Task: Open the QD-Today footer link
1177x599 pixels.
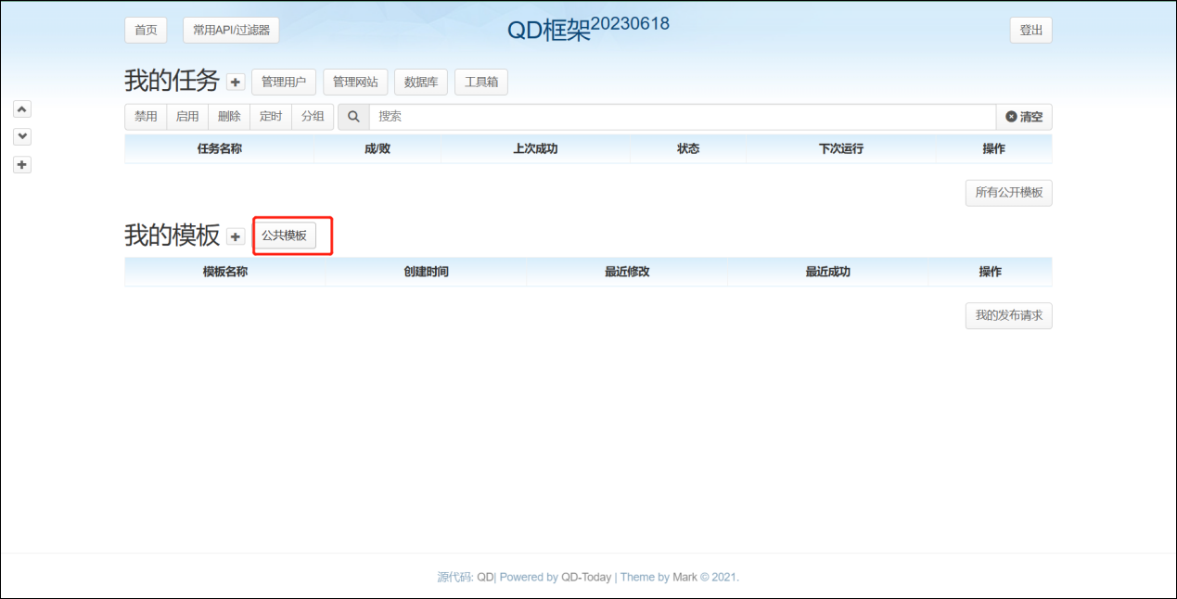Action: point(586,577)
